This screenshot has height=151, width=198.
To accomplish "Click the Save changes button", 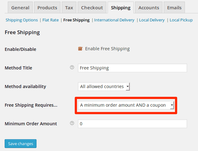I will tap(21, 144).
